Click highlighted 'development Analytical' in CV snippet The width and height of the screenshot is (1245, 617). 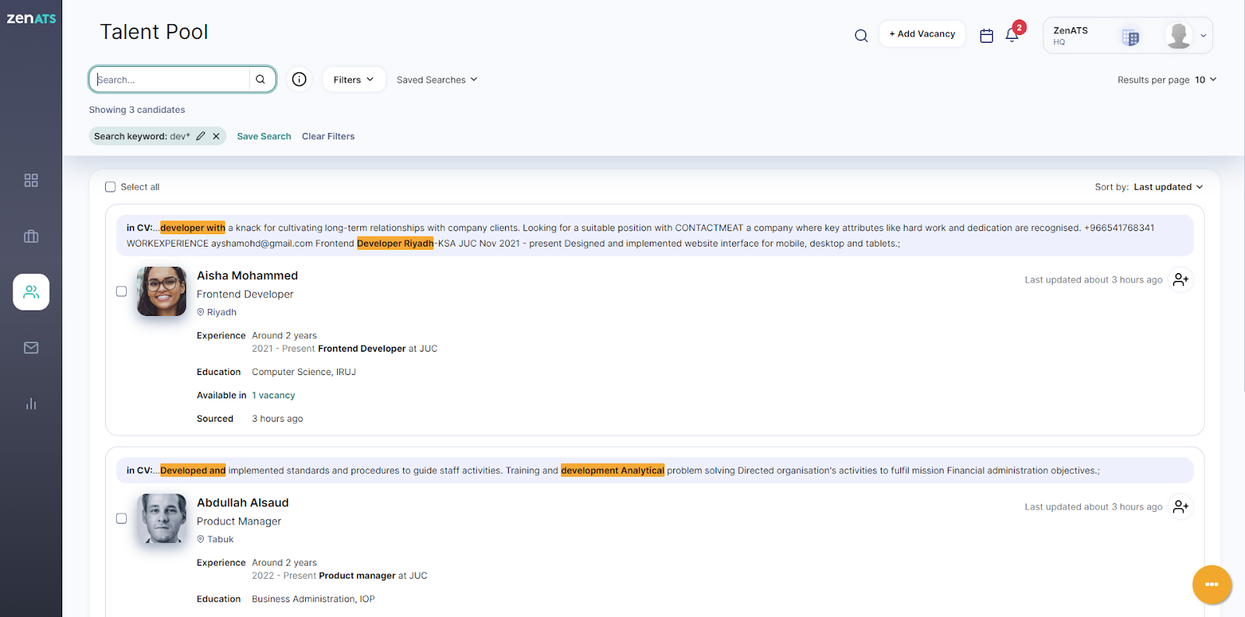[x=612, y=471]
